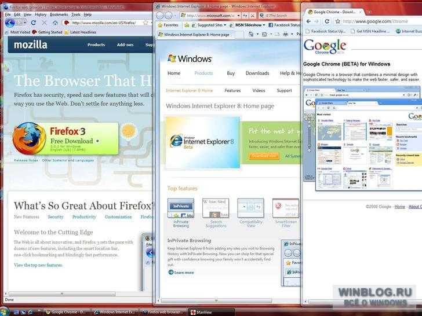
Task: Click the Compatibility View feature thumbnail
Action: pos(250,208)
